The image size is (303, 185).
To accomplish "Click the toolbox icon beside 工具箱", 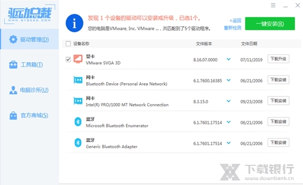I will pyautogui.click(x=13, y=65).
